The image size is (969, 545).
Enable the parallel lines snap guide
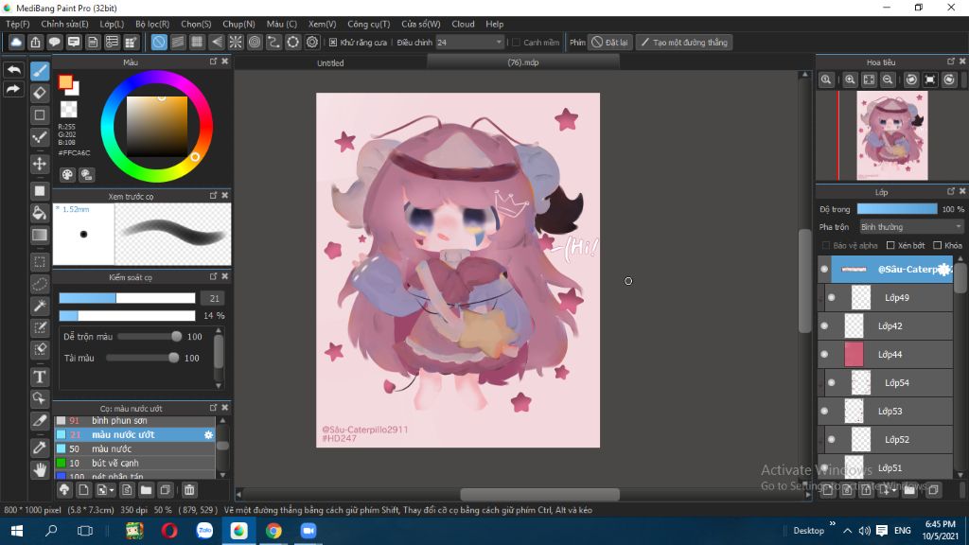(178, 42)
